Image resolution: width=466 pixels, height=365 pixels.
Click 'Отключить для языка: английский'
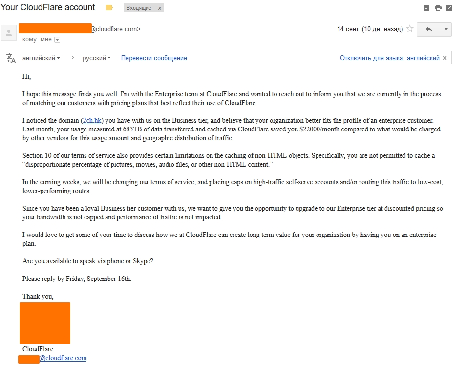click(x=389, y=58)
